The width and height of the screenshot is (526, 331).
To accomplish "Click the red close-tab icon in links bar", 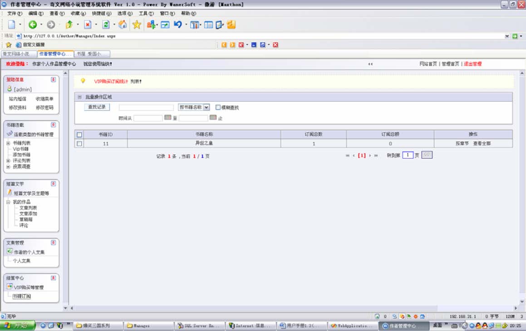I will click(x=241, y=45).
